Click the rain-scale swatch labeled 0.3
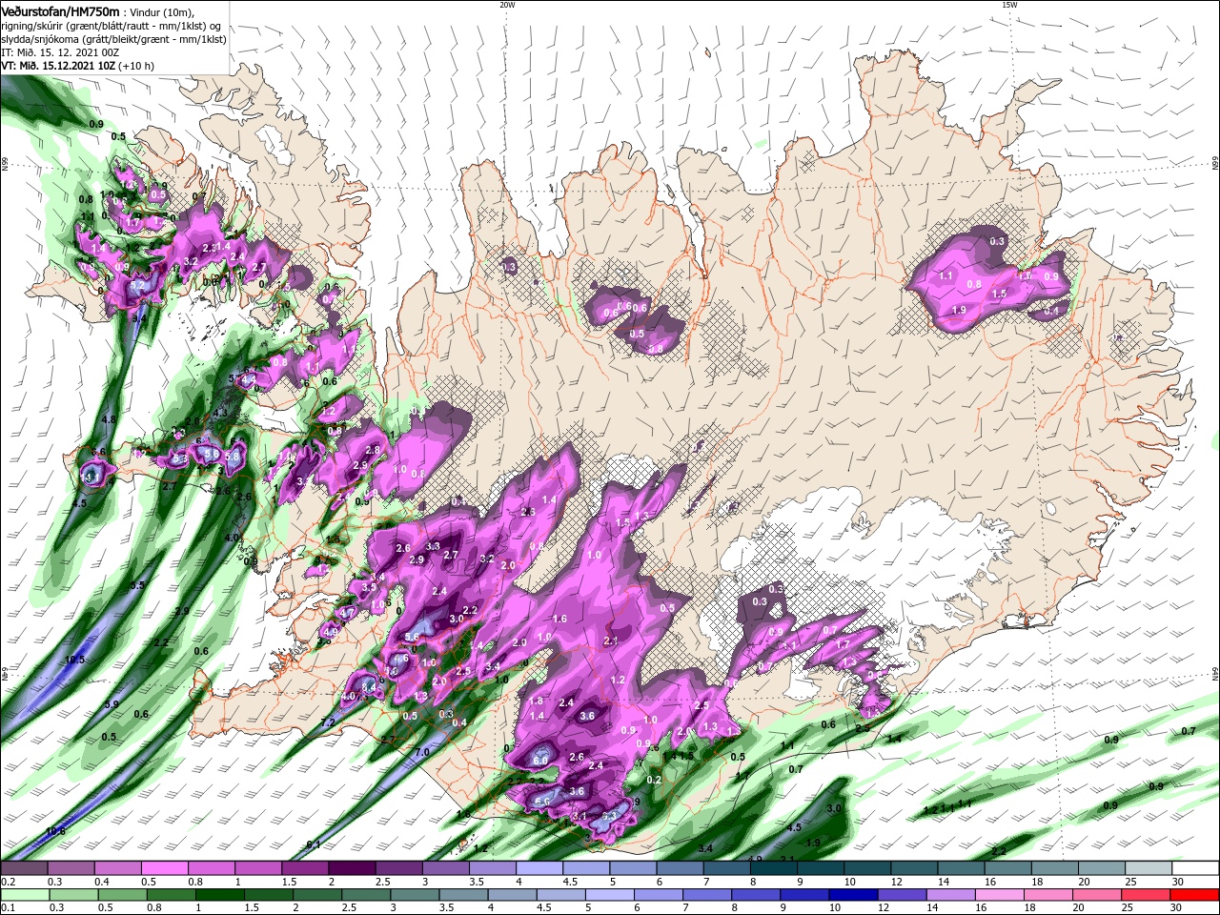This screenshot has width=1220, height=915. [72, 895]
